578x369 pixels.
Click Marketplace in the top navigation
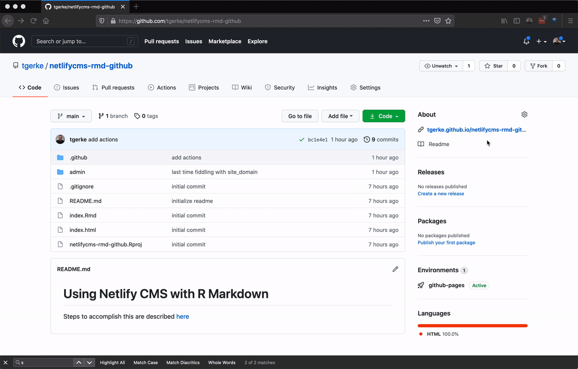pyautogui.click(x=225, y=41)
